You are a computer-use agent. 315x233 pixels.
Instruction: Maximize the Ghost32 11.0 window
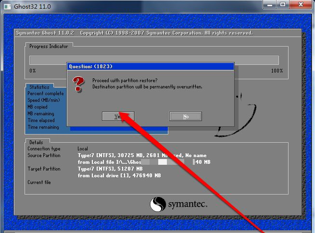282,5
